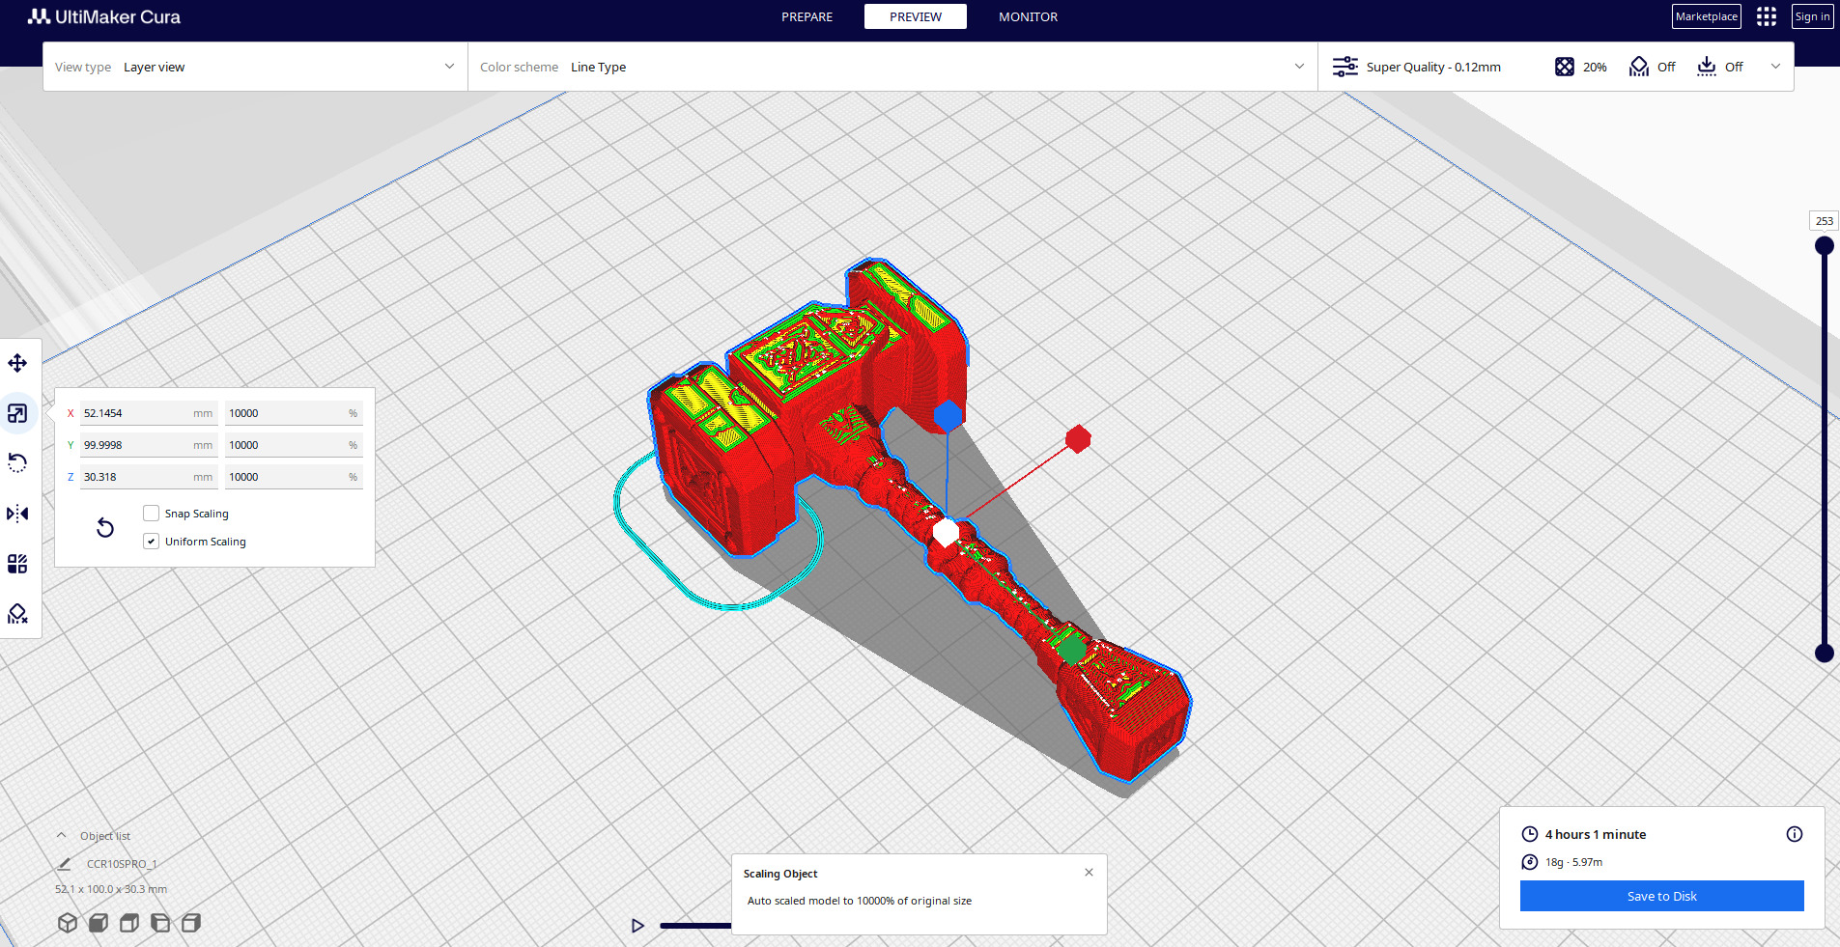Open the Per Model Settings tool
This screenshot has height=947, width=1840.
[x=17, y=564]
